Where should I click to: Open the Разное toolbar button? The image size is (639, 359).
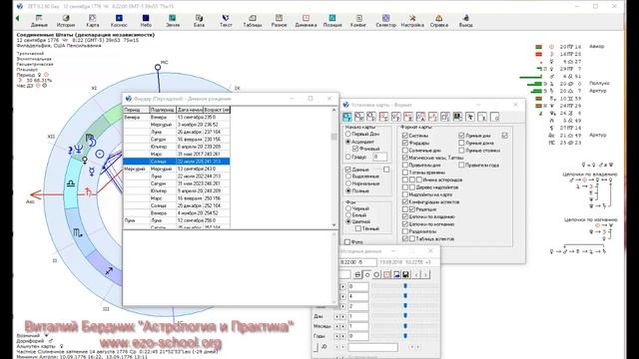[x=280, y=21]
